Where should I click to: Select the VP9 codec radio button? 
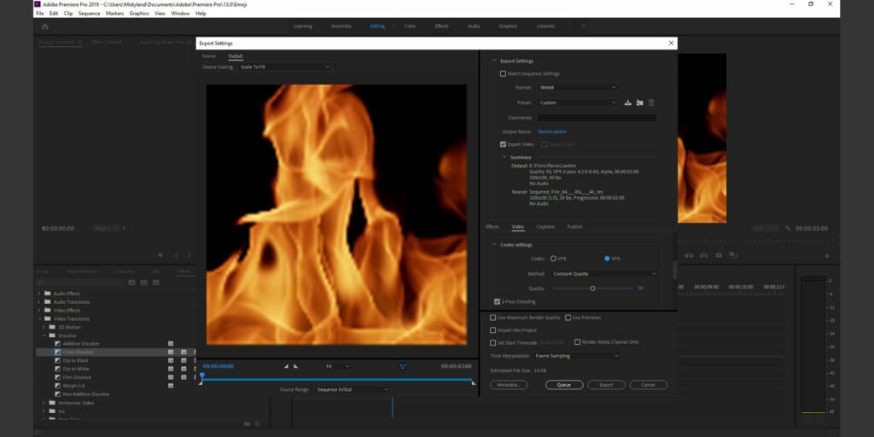607,259
